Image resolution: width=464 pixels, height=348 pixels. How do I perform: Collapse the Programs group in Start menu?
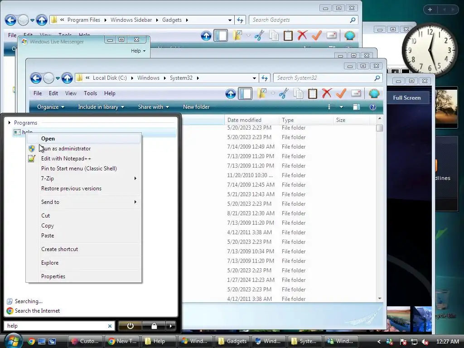point(10,122)
